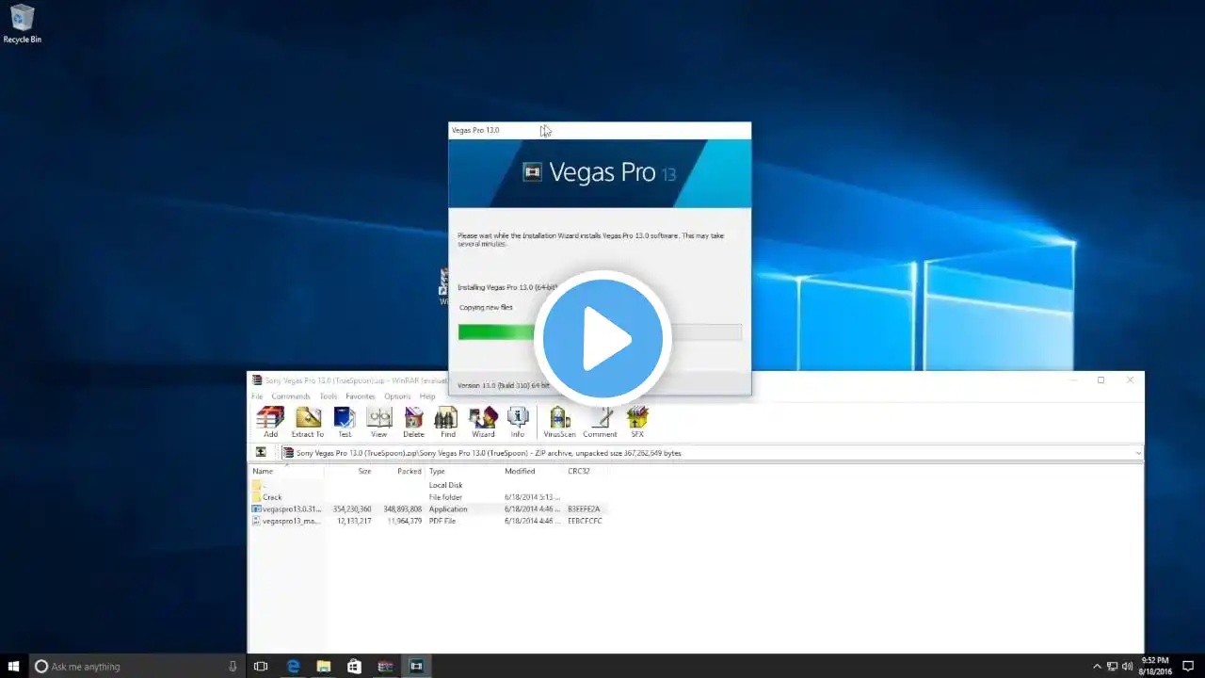Click the Delete icon in WinRAR toolbar
The image size is (1205, 678).
tap(413, 422)
